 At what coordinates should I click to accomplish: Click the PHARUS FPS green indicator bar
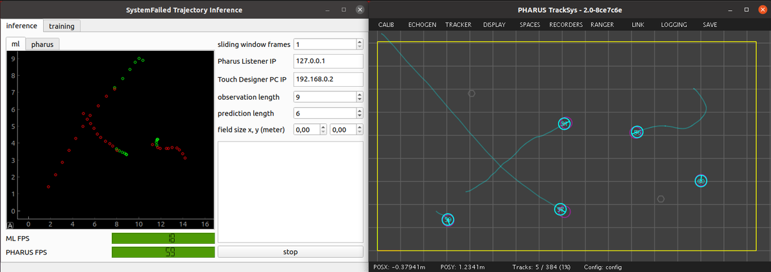click(x=163, y=252)
